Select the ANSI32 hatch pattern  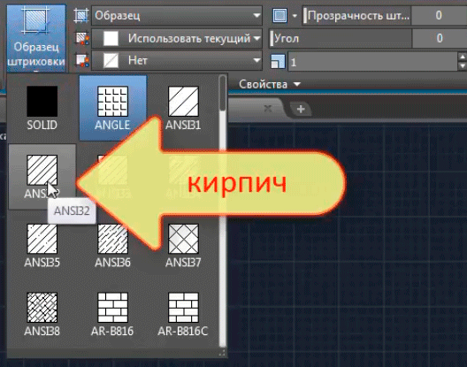(42, 177)
